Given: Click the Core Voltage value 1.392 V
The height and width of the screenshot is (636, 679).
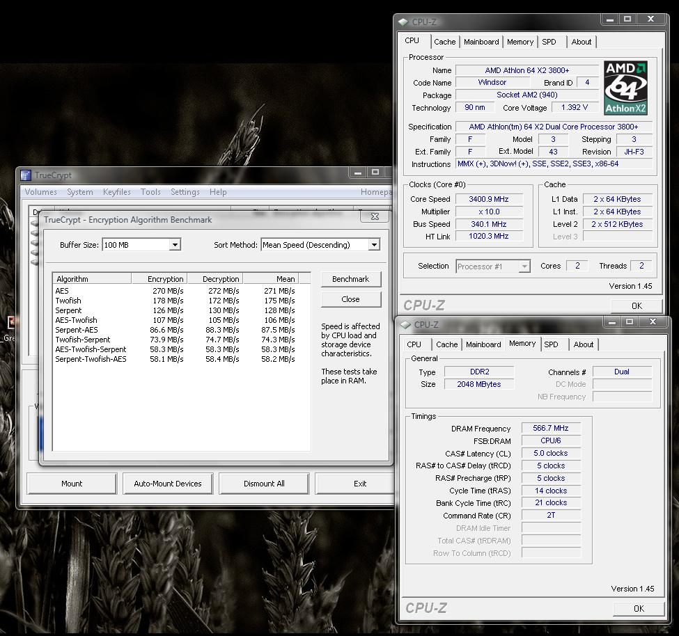Looking at the screenshot, I should [x=575, y=107].
